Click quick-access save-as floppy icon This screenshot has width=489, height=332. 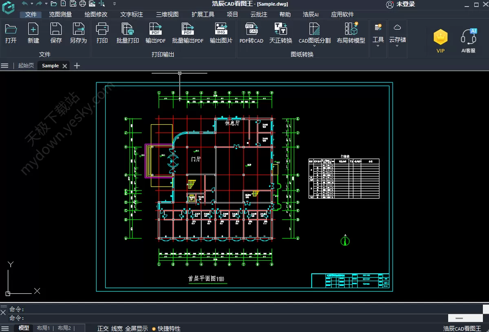pyautogui.click(x=73, y=4)
